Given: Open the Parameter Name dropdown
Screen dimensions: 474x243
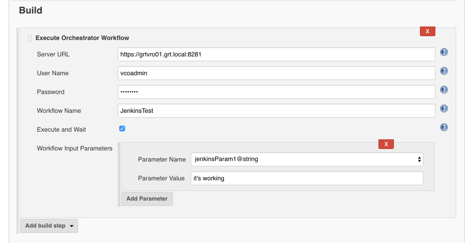Looking at the screenshot, I should (307, 160).
